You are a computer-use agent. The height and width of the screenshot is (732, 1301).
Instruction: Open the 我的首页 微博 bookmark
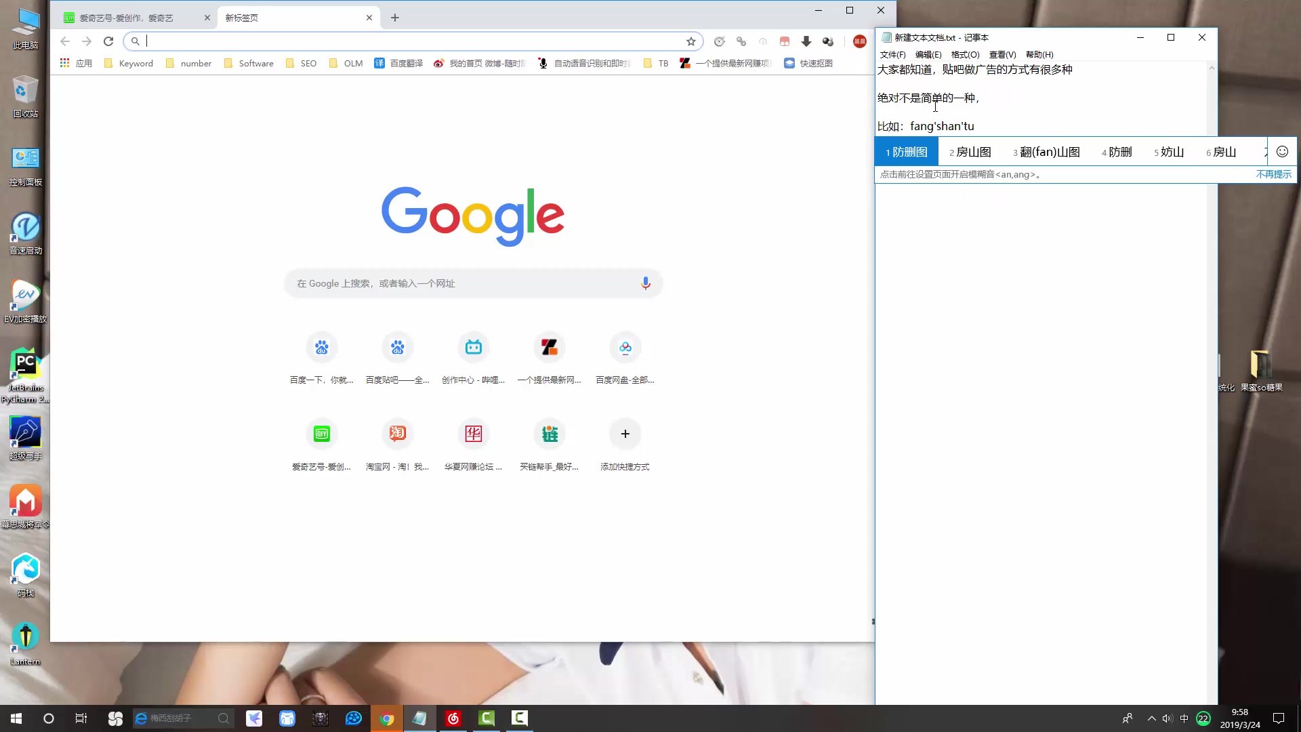click(480, 63)
